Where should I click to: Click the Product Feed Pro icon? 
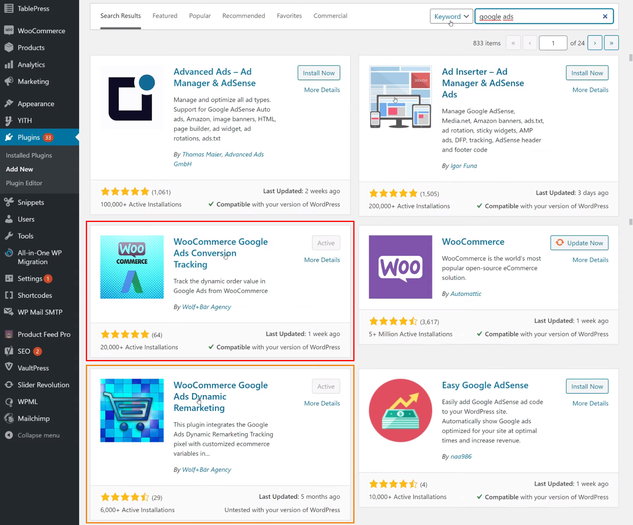[x=9, y=334]
